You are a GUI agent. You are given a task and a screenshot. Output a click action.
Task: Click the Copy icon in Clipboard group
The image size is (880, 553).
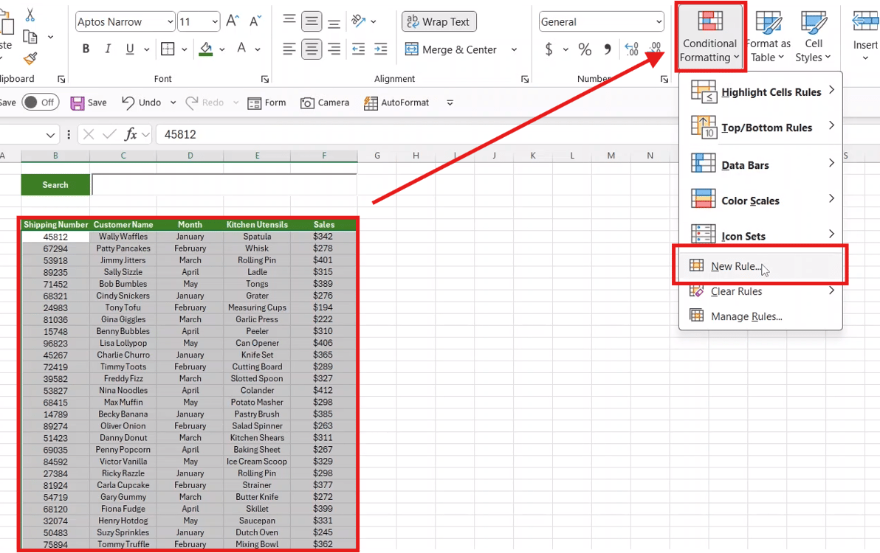pyautogui.click(x=30, y=37)
